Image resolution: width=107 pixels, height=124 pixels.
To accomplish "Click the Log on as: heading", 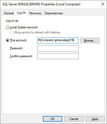I will click(x=12, y=21).
